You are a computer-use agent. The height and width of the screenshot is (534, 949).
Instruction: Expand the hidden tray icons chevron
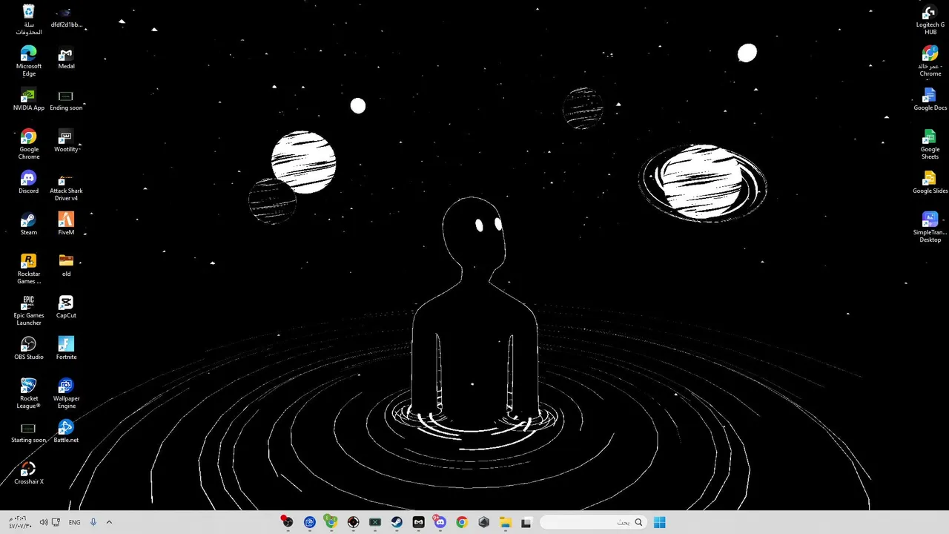pyautogui.click(x=109, y=522)
